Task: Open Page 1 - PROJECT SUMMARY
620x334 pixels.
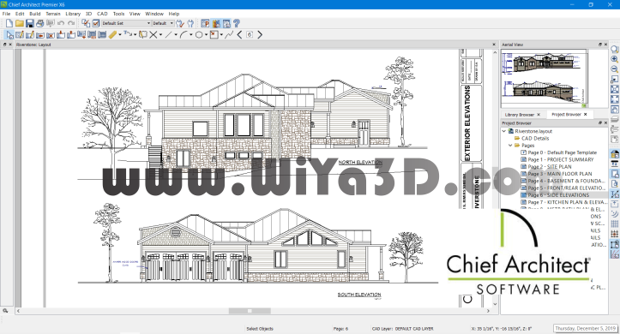Action: 561,159
